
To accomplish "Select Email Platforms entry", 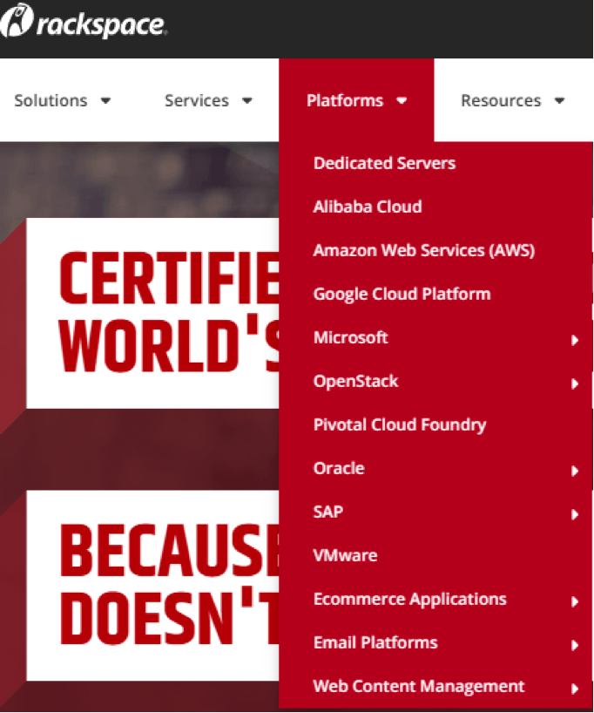I will tap(375, 642).
